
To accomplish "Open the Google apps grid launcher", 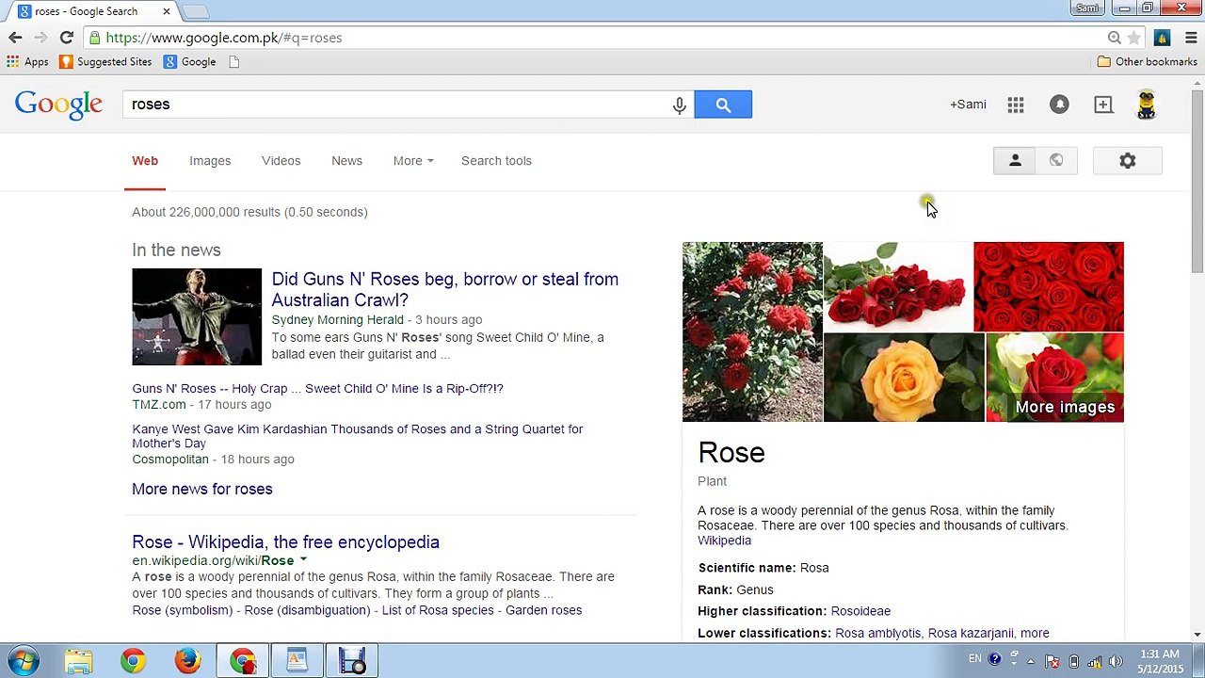I will click(1016, 105).
